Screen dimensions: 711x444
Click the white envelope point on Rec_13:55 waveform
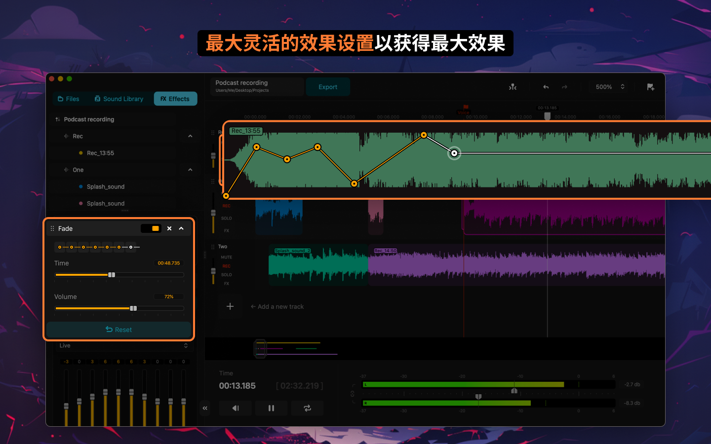tap(454, 153)
